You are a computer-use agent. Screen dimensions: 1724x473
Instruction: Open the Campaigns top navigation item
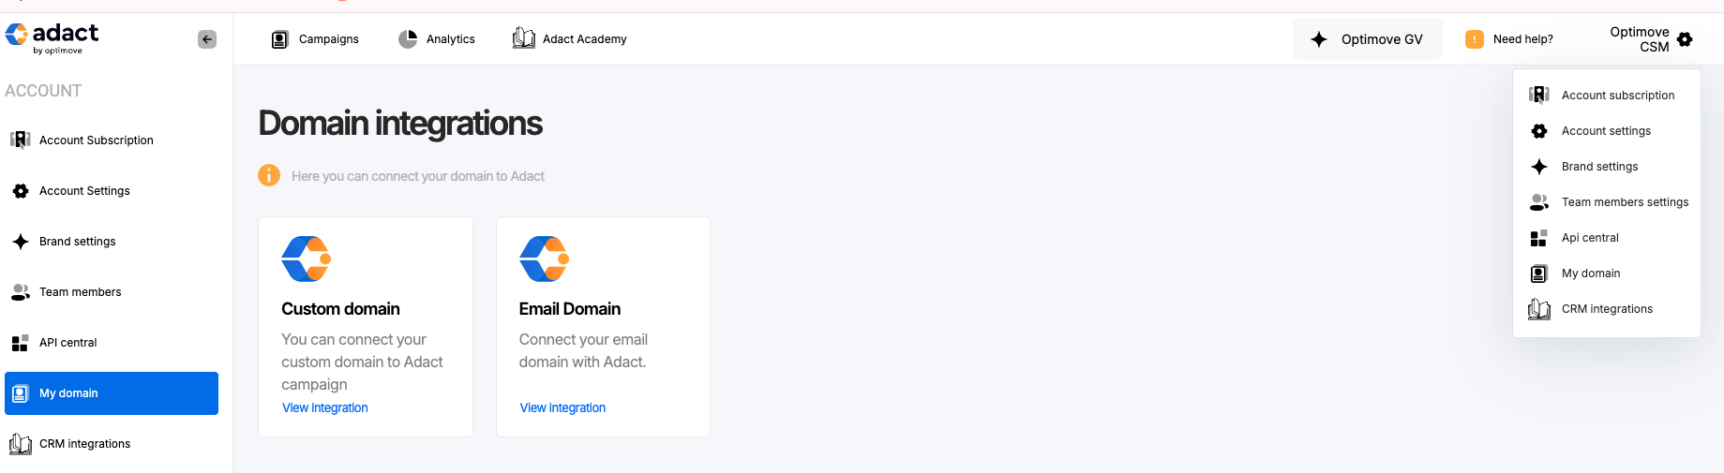pyautogui.click(x=315, y=39)
